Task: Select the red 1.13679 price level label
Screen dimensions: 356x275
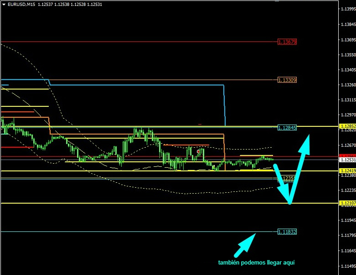Action: pyautogui.click(x=287, y=42)
